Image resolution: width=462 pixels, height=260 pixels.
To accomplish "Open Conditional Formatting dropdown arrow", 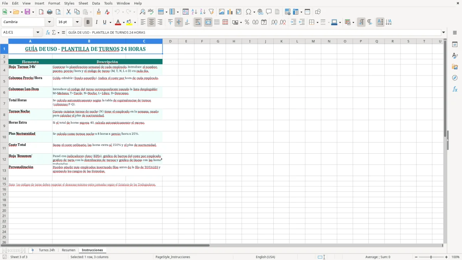I will click(x=353, y=22).
